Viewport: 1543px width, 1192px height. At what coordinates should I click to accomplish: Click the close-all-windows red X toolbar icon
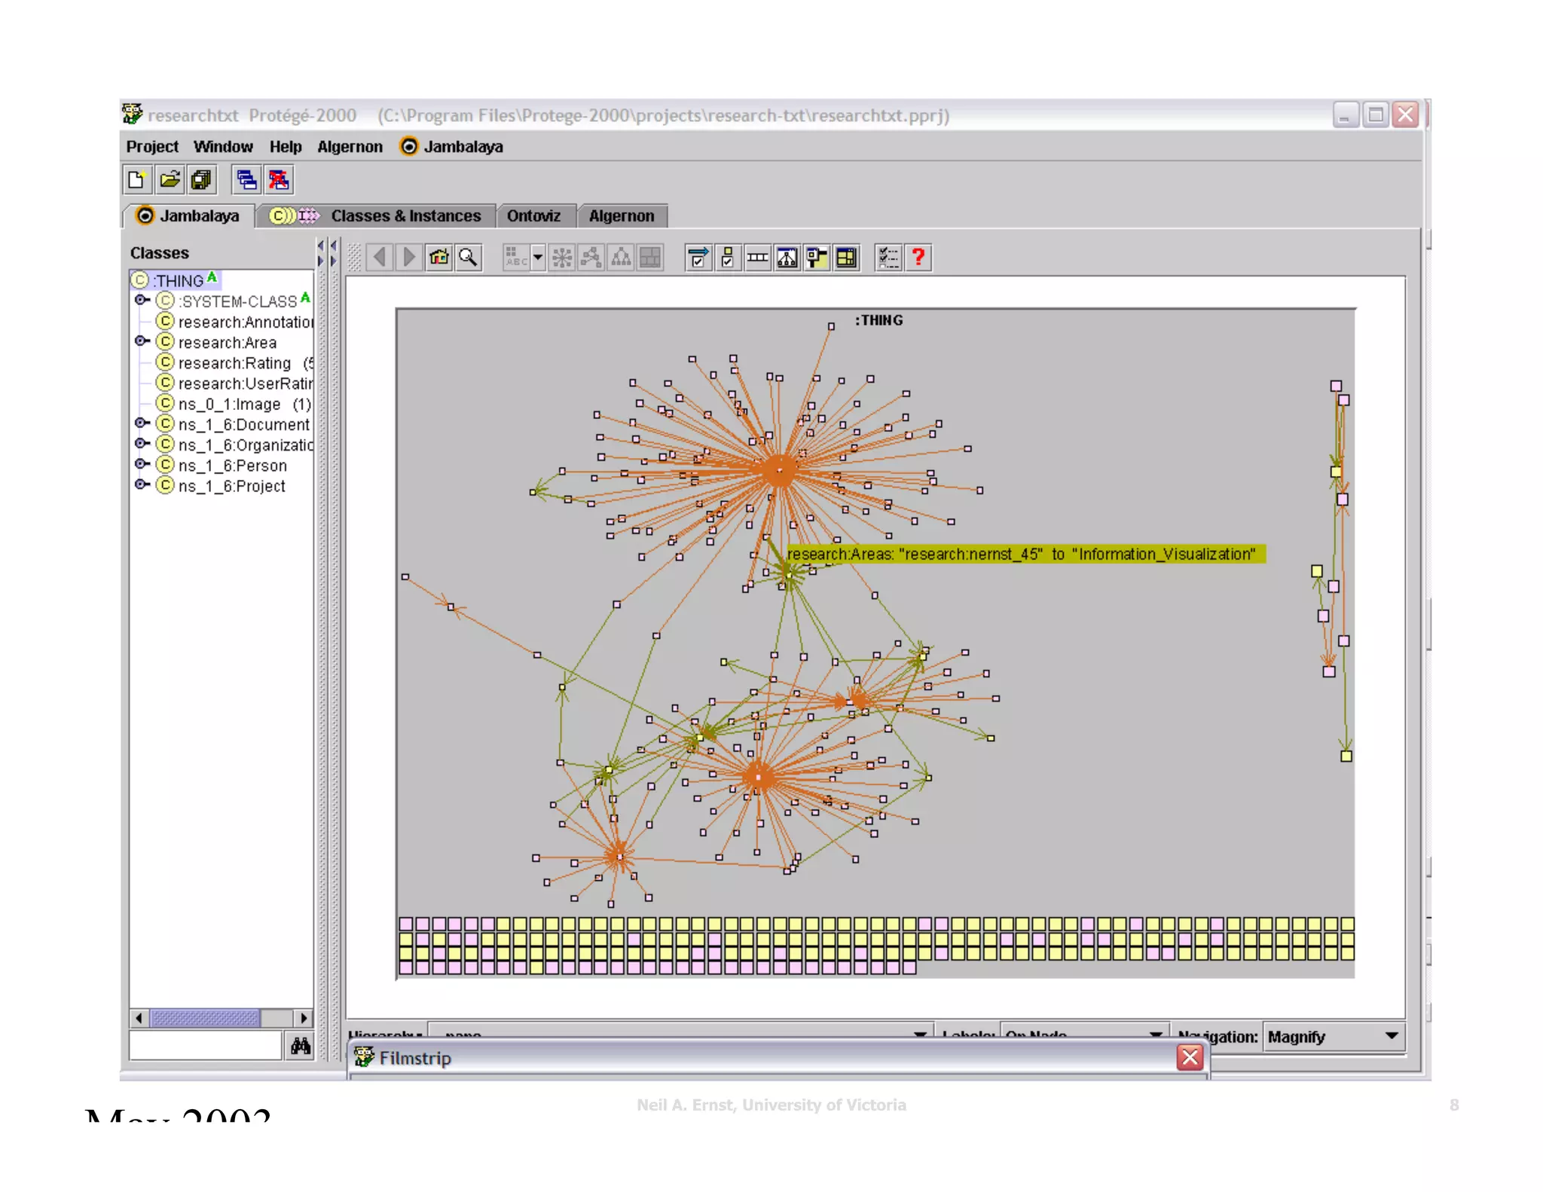click(279, 180)
